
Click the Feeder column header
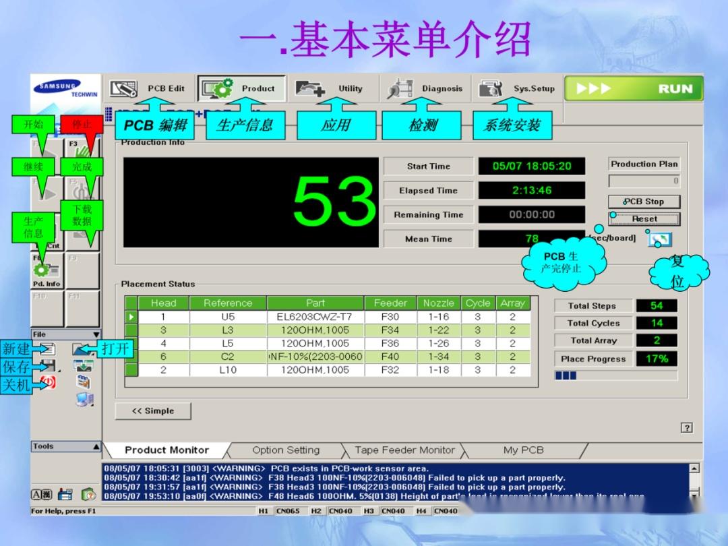click(x=390, y=303)
